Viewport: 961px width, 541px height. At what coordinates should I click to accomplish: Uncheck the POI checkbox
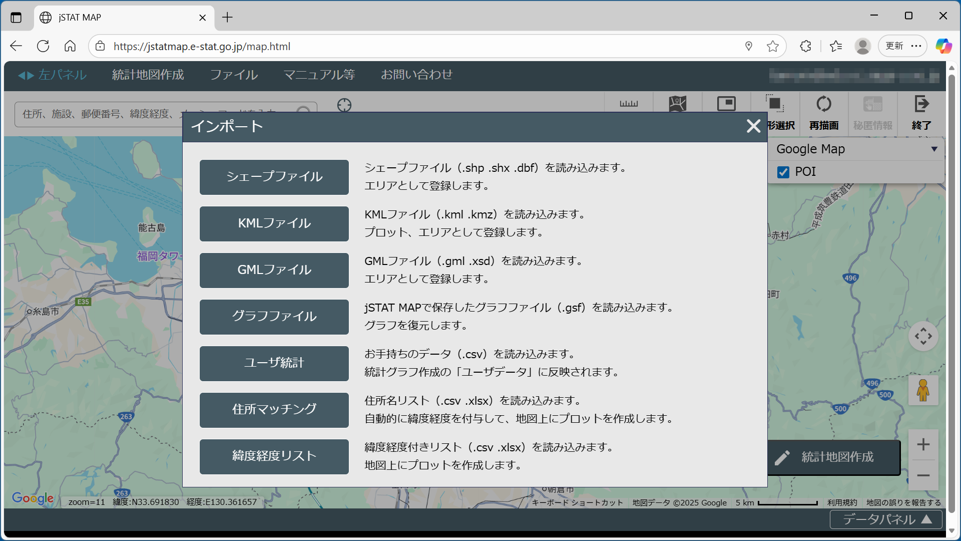coord(783,172)
